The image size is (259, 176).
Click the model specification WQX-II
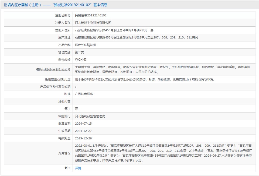(x=81, y=59)
